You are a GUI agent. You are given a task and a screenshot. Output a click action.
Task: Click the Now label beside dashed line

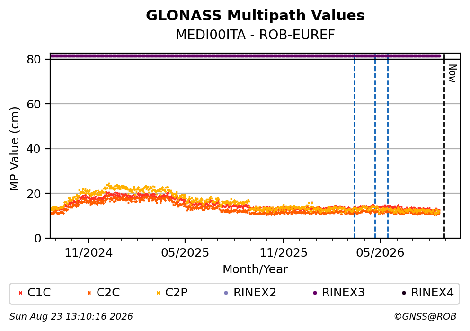pos(452,73)
